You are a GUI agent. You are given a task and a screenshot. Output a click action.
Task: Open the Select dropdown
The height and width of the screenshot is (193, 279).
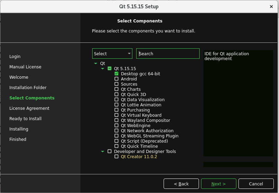point(112,54)
